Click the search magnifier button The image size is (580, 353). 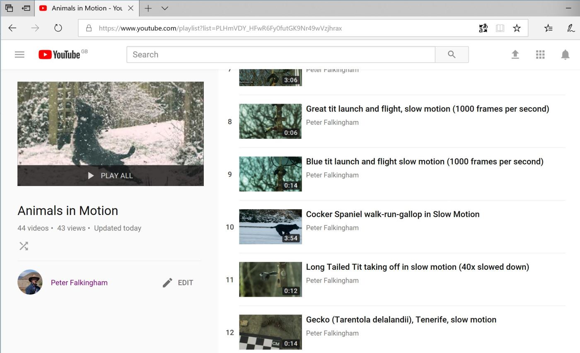click(452, 54)
